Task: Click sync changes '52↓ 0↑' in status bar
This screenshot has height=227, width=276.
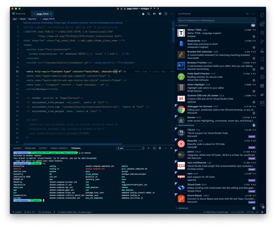Action: 29,212
